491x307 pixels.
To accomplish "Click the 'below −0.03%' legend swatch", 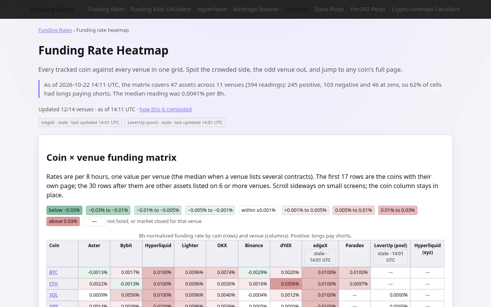I will 64,210.
